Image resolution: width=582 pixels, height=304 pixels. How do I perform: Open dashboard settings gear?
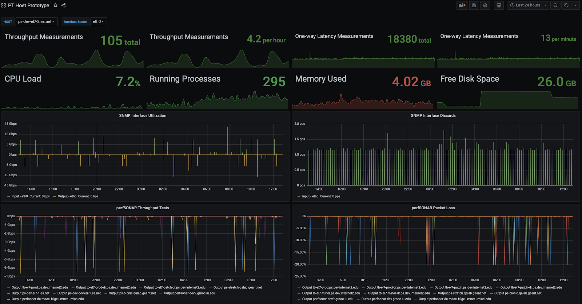(x=485, y=5)
